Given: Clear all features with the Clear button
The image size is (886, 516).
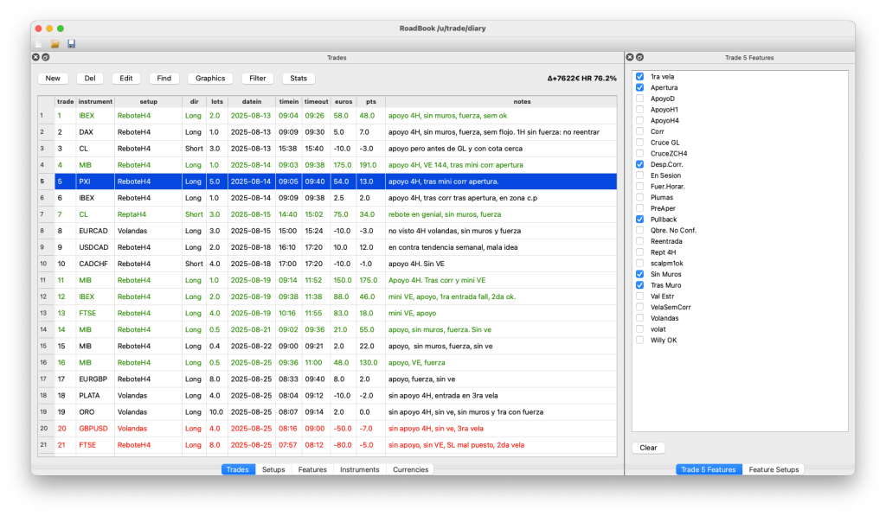Looking at the screenshot, I should point(648,448).
